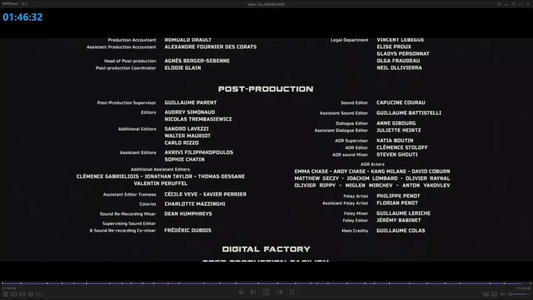The height and width of the screenshot is (300, 533).
Task: Seek along the purple playback progress bar
Action: pos(266,283)
